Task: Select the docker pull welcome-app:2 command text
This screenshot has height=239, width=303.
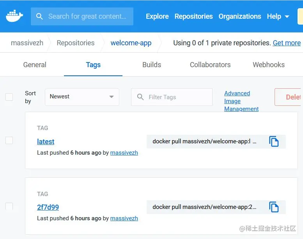Action: [x=204, y=207]
